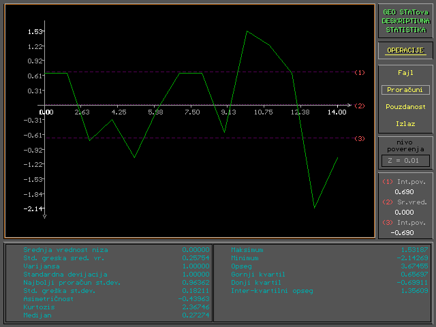Click the (3) Int.pov. legend entry
This screenshot has height=327, width=436.
[x=405, y=222]
